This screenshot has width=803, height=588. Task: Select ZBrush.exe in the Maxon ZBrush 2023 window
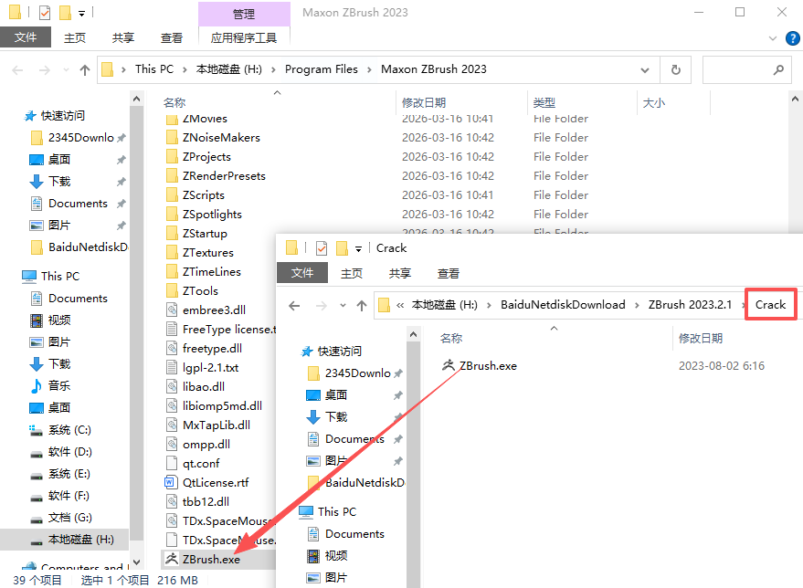tap(211, 560)
